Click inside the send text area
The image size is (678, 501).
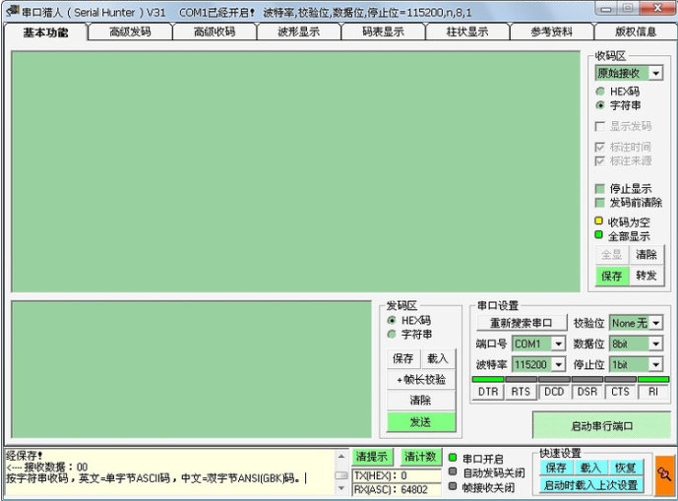192,369
